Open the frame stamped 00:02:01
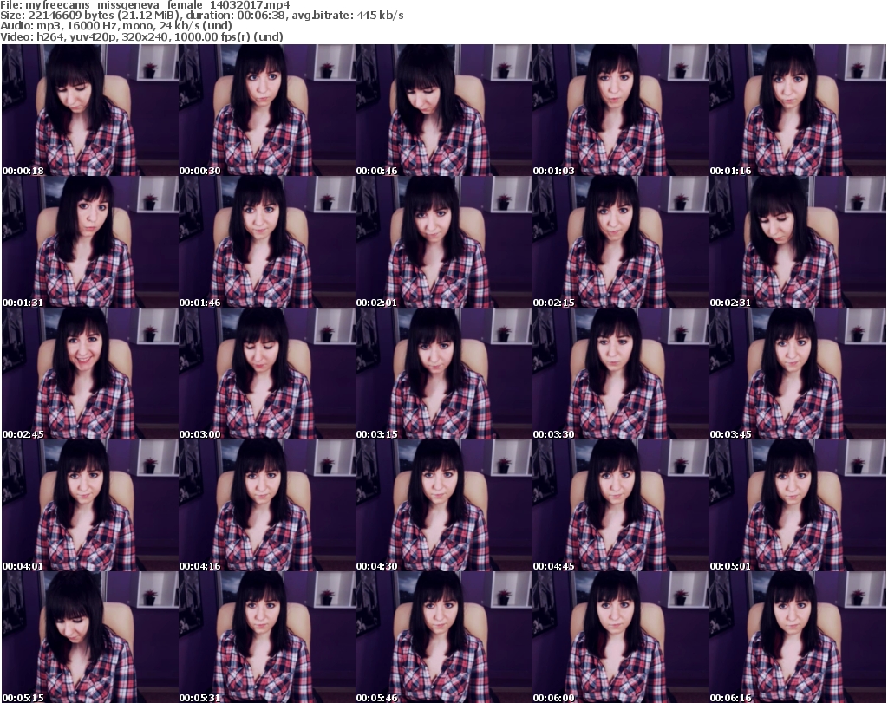Viewport: 888px width, 703px height. click(x=443, y=242)
